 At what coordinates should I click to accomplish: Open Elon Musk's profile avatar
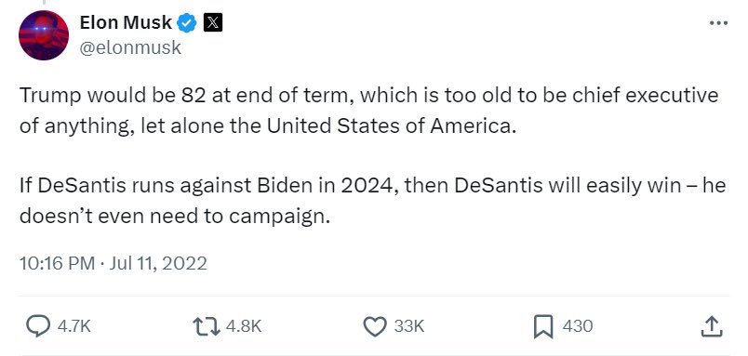tap(44, 35)
